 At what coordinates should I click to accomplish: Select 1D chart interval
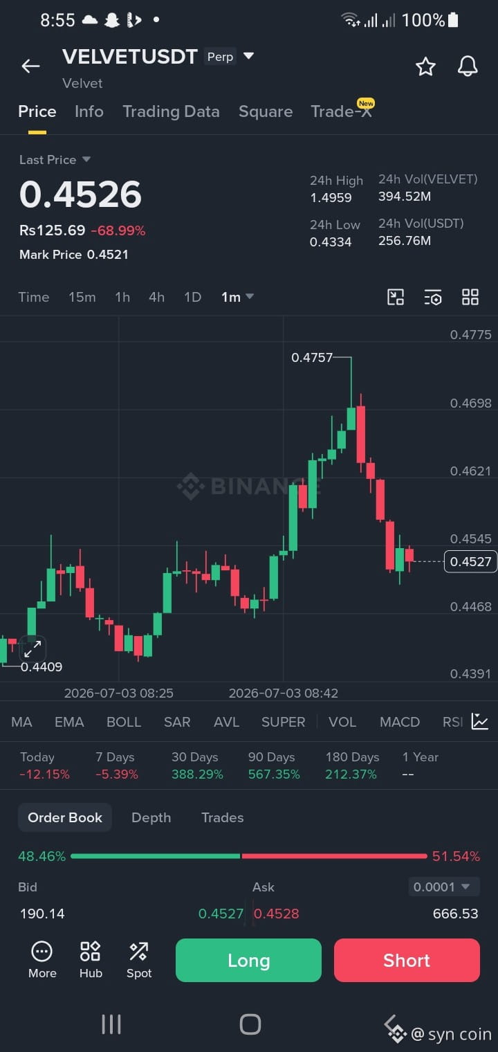click(192, 297)
